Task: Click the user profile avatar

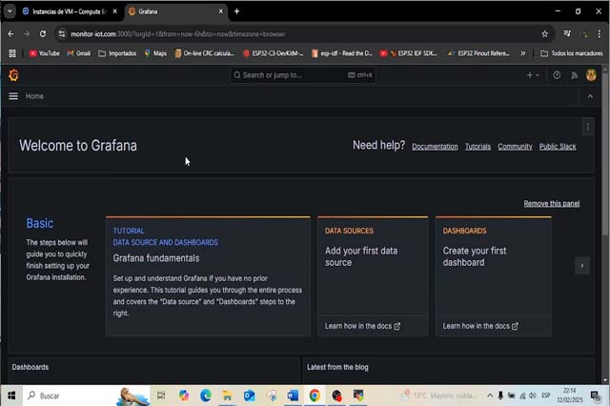Action: (591, 75)
